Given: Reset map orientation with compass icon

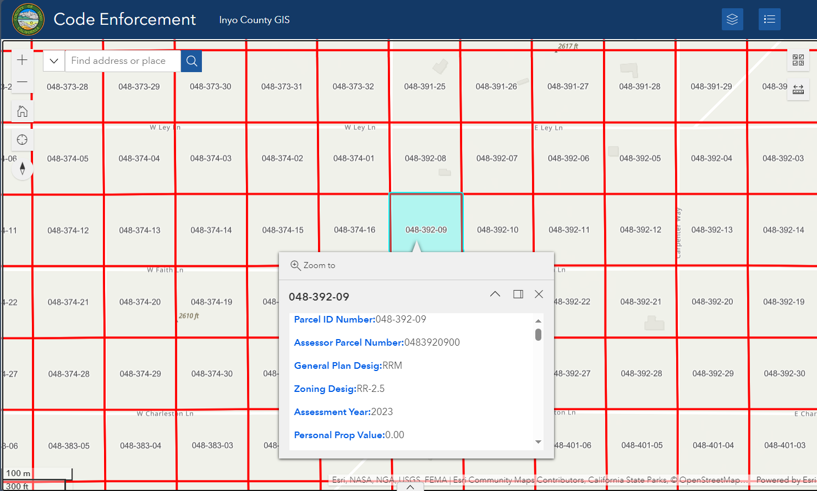Looking at the screenshot, I should click(22, 168).
